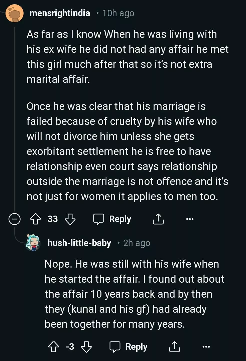Tap the hush-little-baby avatar
This screenshot has width=246, height=361.
33,243
